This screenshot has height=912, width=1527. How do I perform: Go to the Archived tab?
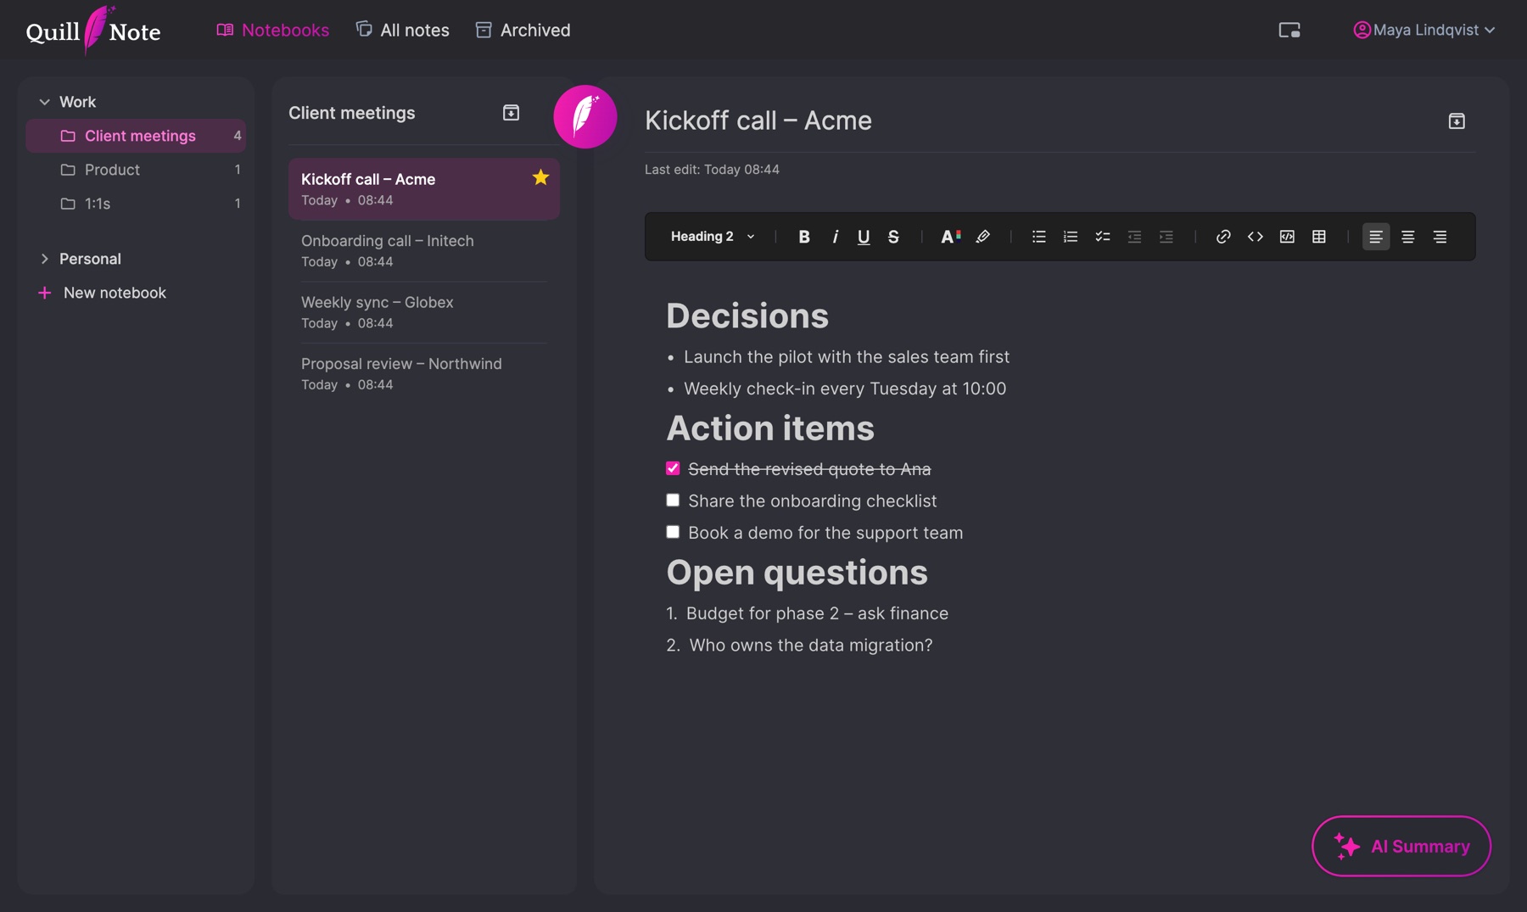point(523,30)
